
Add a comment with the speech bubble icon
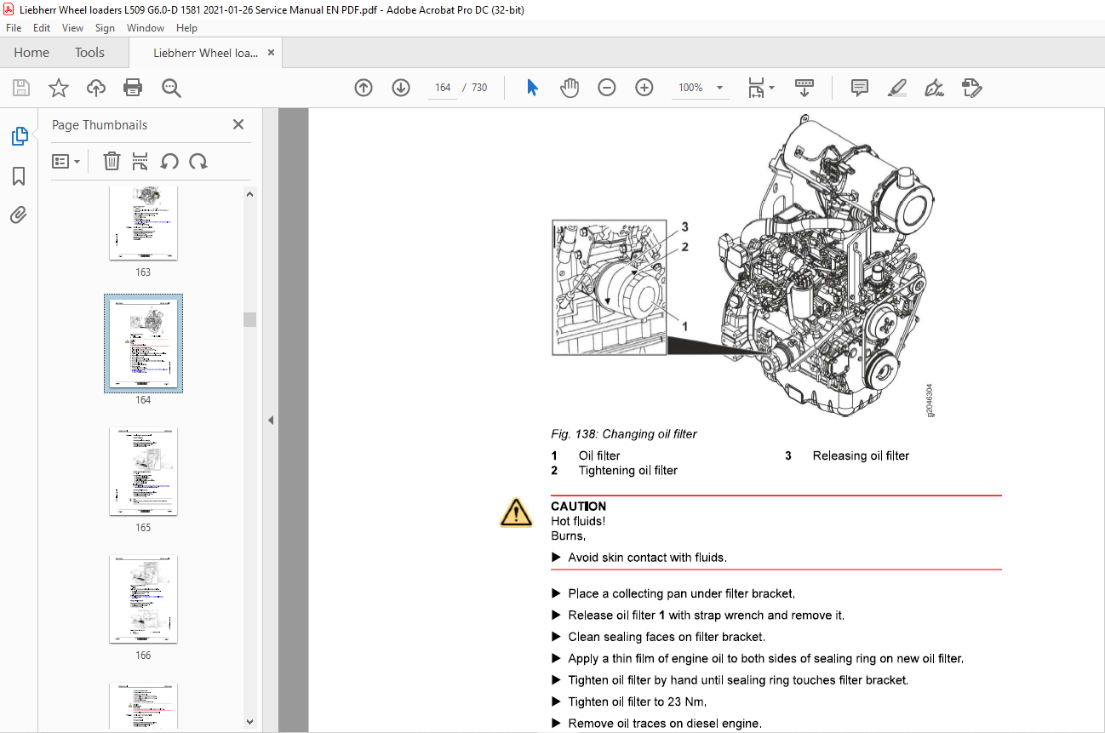coord(860,88)
